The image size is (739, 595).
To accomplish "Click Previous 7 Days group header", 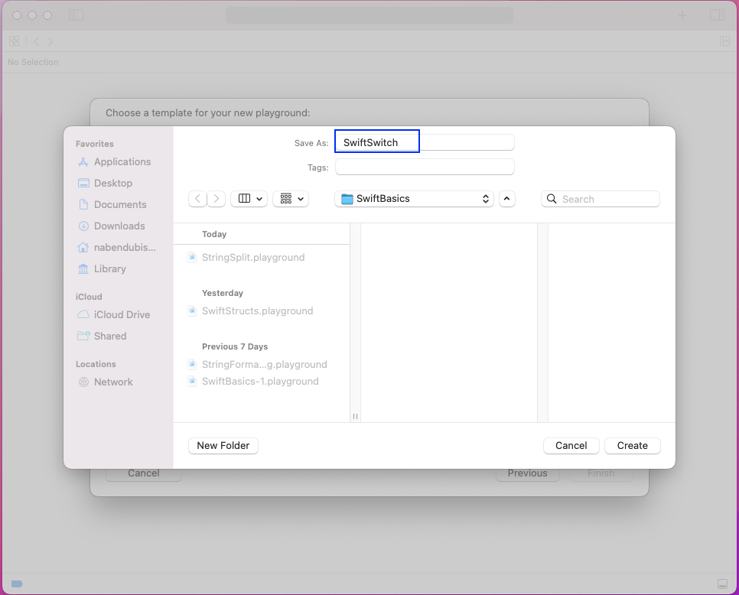I will 235,346.
